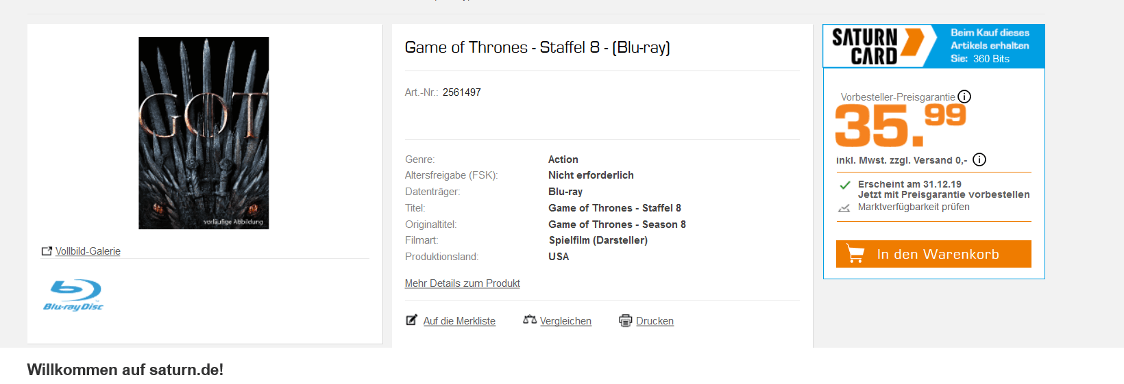Click the Vollbild-Galerie external link icon
This screenshot has width=1124, height=384.
tap(47, 251)
